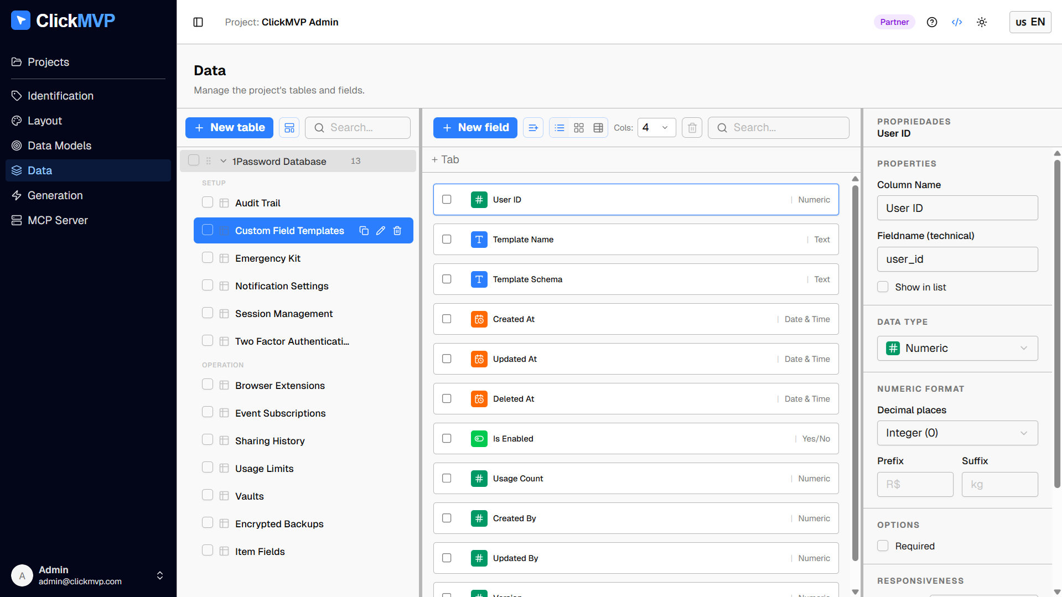Click the Partner badge

pos(894,22)
